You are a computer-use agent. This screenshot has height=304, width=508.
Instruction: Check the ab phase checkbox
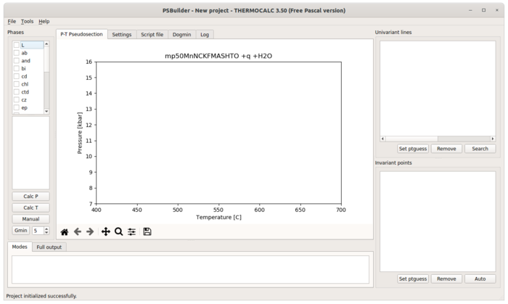coord(17,53)
